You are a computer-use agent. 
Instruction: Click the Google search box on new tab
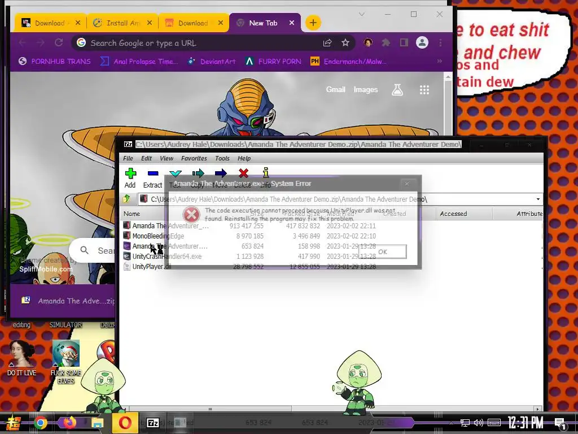tap(93, 250)
